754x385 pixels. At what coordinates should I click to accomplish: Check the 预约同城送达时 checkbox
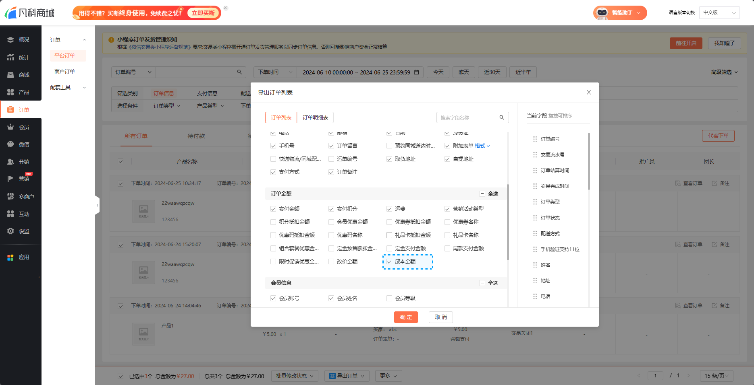(x=389, y=146)
